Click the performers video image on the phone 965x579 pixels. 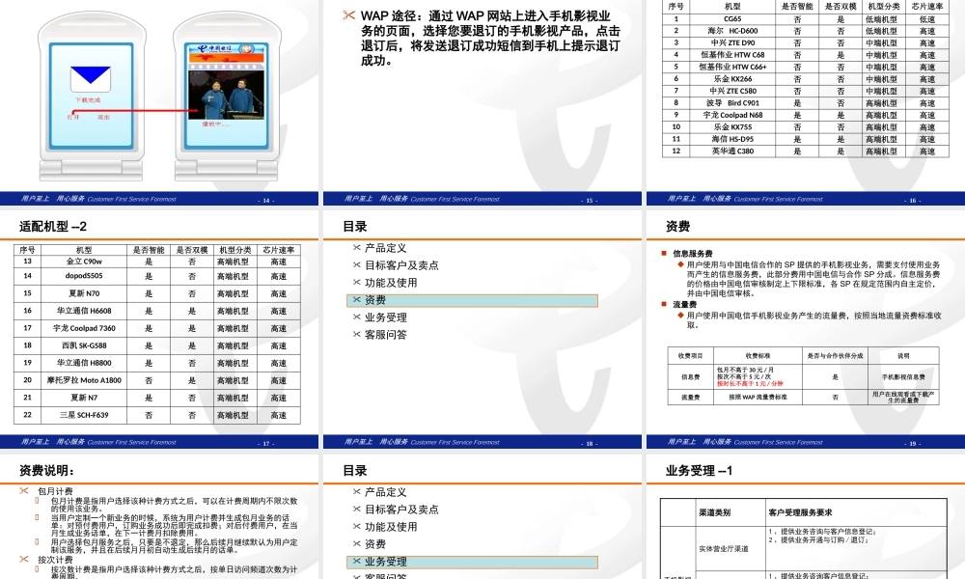(227, 95)
